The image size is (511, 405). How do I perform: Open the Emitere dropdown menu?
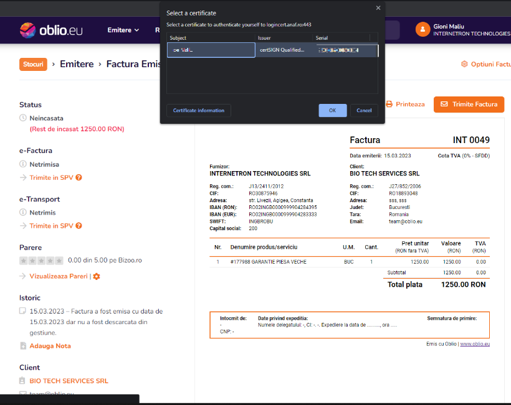pos(123,30)
